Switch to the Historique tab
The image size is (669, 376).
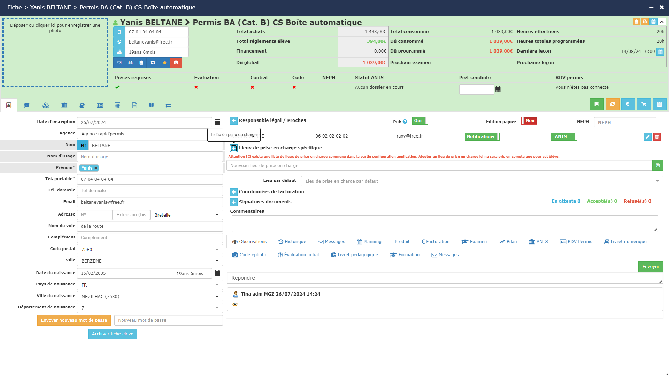click(x=292, y=242)
